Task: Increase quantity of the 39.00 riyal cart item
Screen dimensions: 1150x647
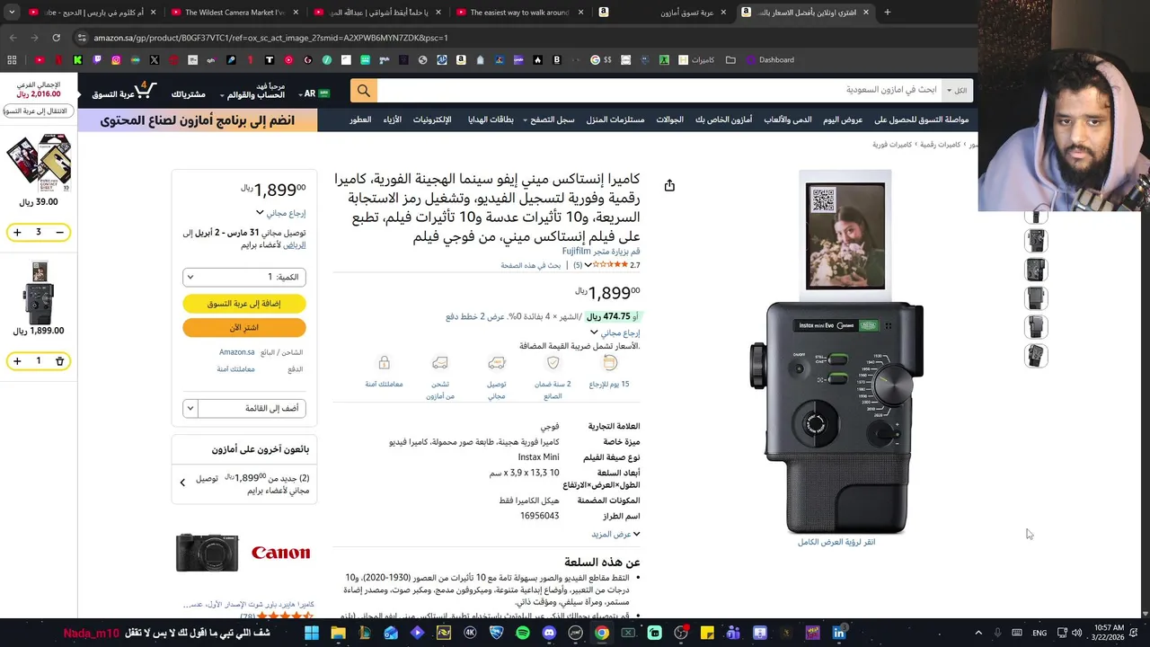Action: click(x=17, y=233)
